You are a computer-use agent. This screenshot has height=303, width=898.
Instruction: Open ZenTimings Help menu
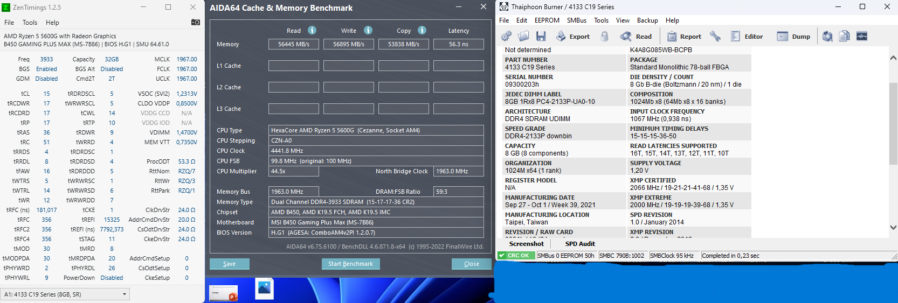52,23
